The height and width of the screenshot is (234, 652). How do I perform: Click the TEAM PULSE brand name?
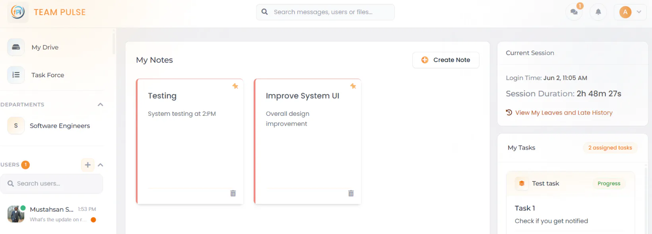point(60,12)
